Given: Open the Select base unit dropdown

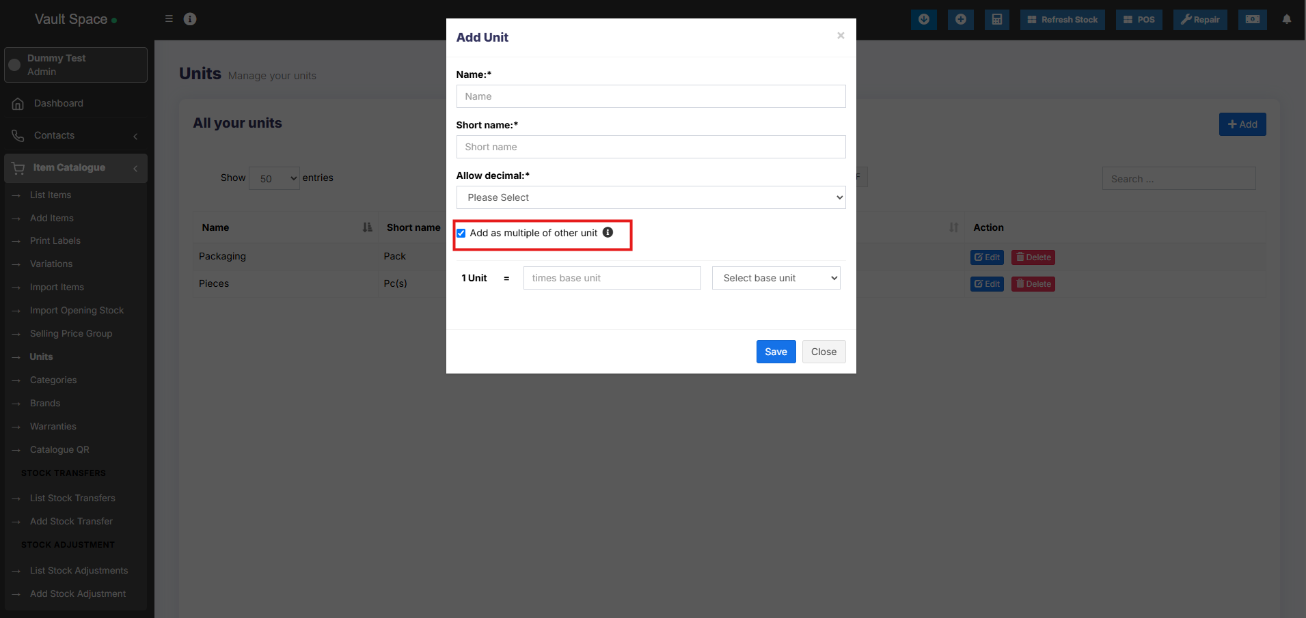Looking at the screenshot, I should coord(776,278).
